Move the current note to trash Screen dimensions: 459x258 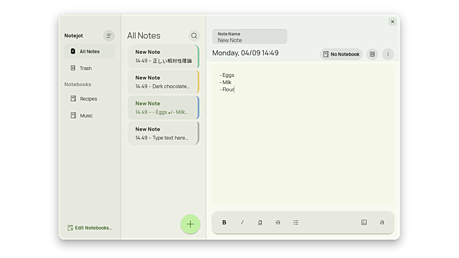click(x=372, y=54)
